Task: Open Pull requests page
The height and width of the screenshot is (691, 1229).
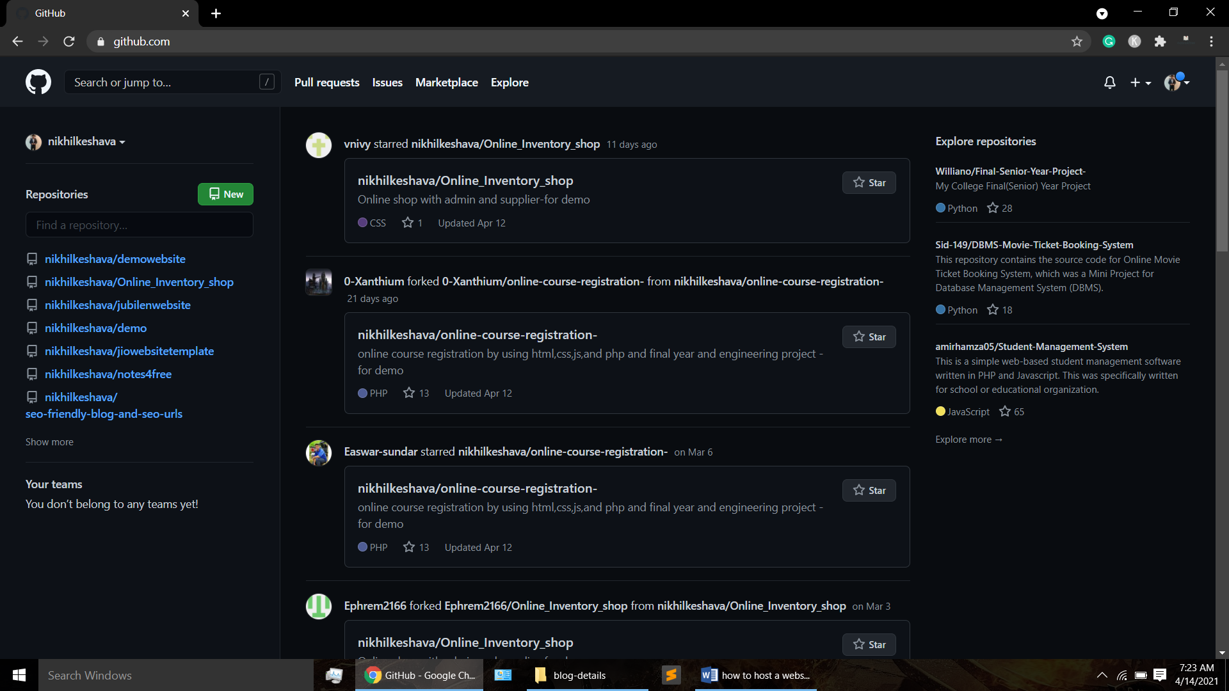Action: (x=326, y=83)
